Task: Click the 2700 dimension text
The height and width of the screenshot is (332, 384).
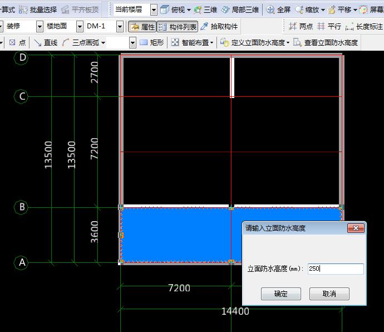Action: (94, 72)
